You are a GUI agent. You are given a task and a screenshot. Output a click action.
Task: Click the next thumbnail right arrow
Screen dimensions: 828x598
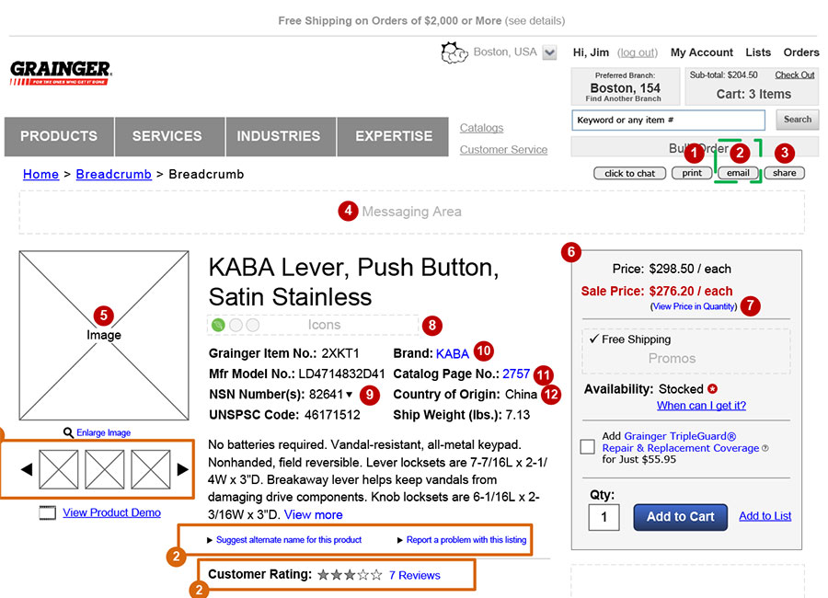point(183,469)
